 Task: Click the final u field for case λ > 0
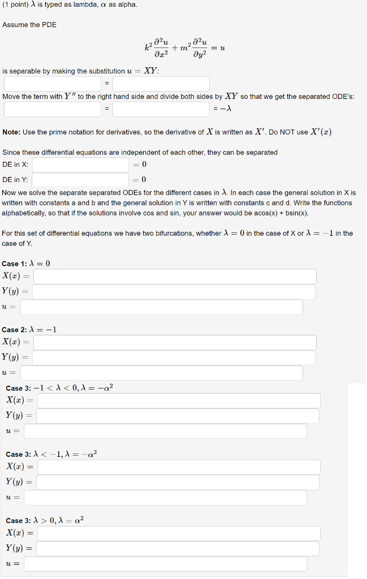coord(164,564)
